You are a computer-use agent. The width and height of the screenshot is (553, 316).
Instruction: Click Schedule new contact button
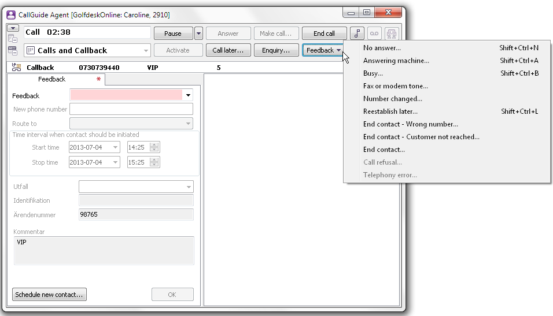coord(49,295)
